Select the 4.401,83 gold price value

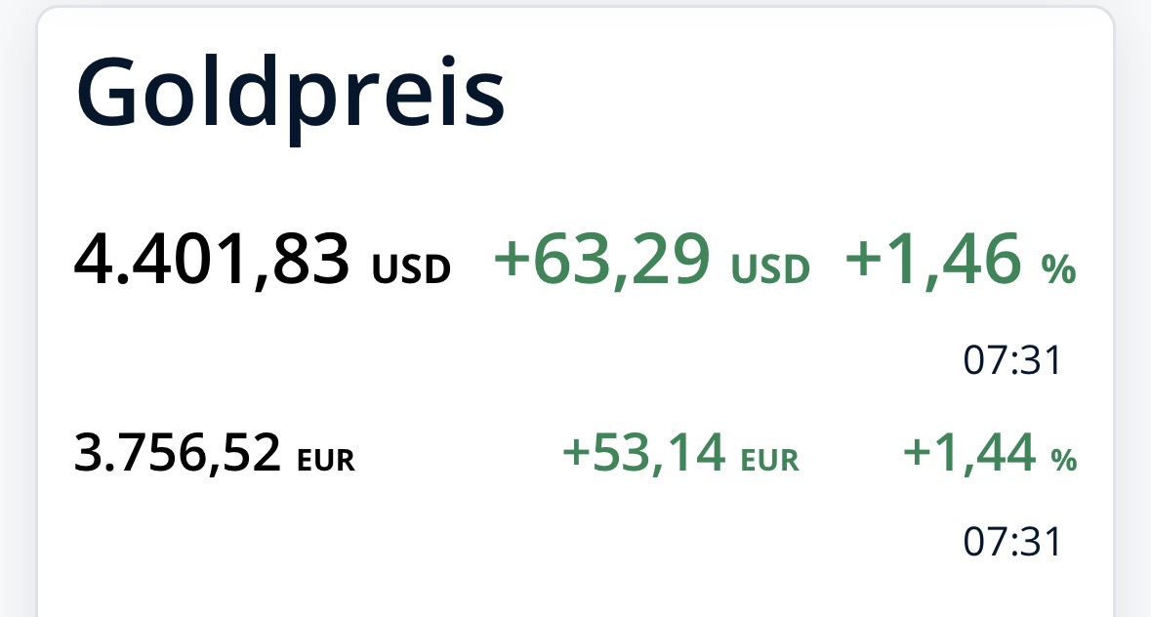point(211,261)
